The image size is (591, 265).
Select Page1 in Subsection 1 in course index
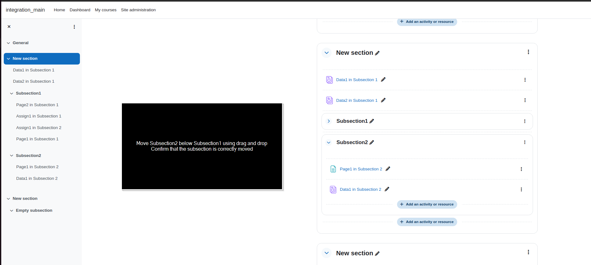click(x=37, y=139)
